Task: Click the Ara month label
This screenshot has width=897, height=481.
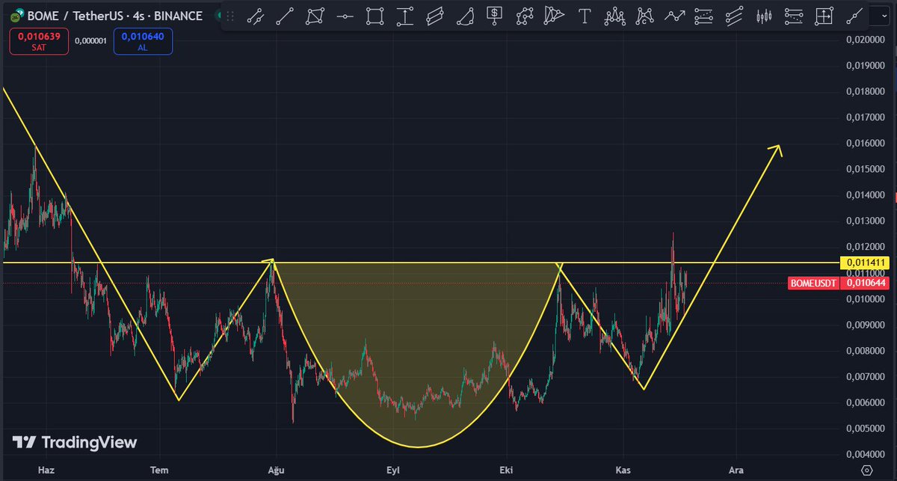Action: click(x=736, y=471)
